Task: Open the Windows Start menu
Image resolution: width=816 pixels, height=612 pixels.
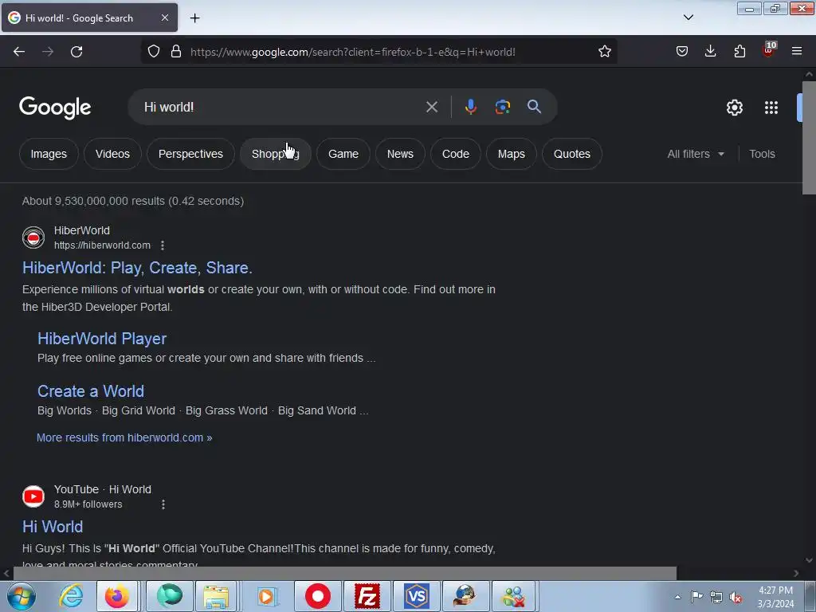Action: 22,596
